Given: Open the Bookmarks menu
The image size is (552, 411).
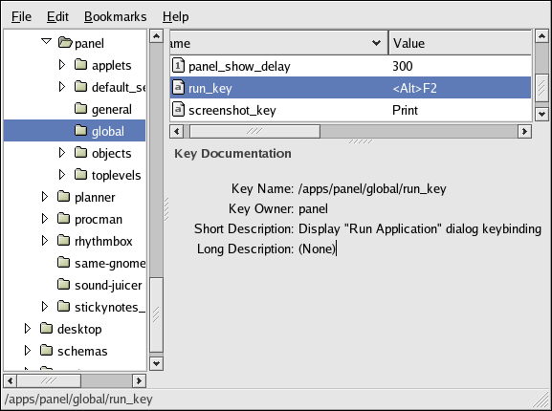Looking at the screenshot, I should [115, 16].
